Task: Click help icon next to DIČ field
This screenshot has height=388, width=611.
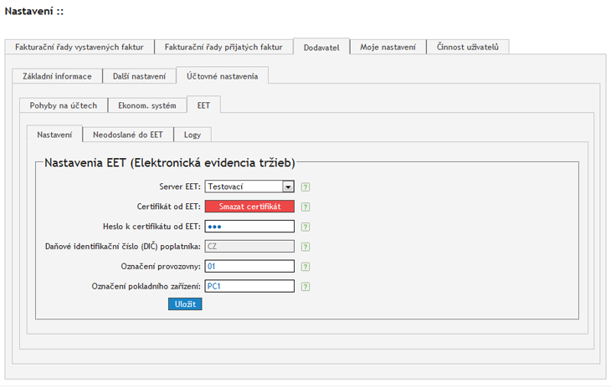Action: coord(305,247)
